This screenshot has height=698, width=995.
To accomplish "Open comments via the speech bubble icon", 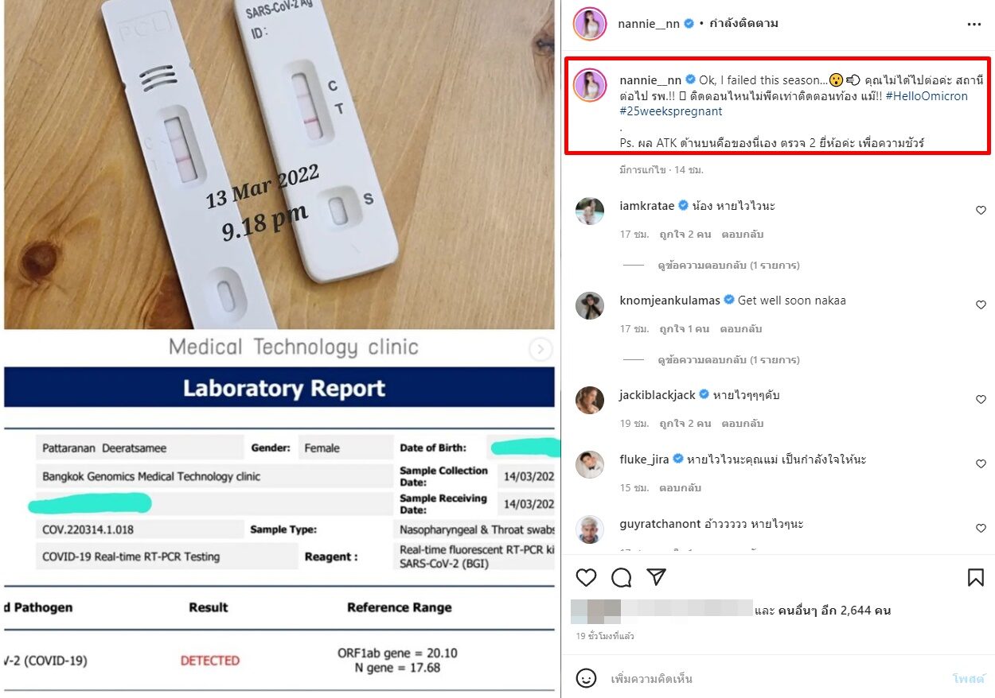I will click(622, 577).
